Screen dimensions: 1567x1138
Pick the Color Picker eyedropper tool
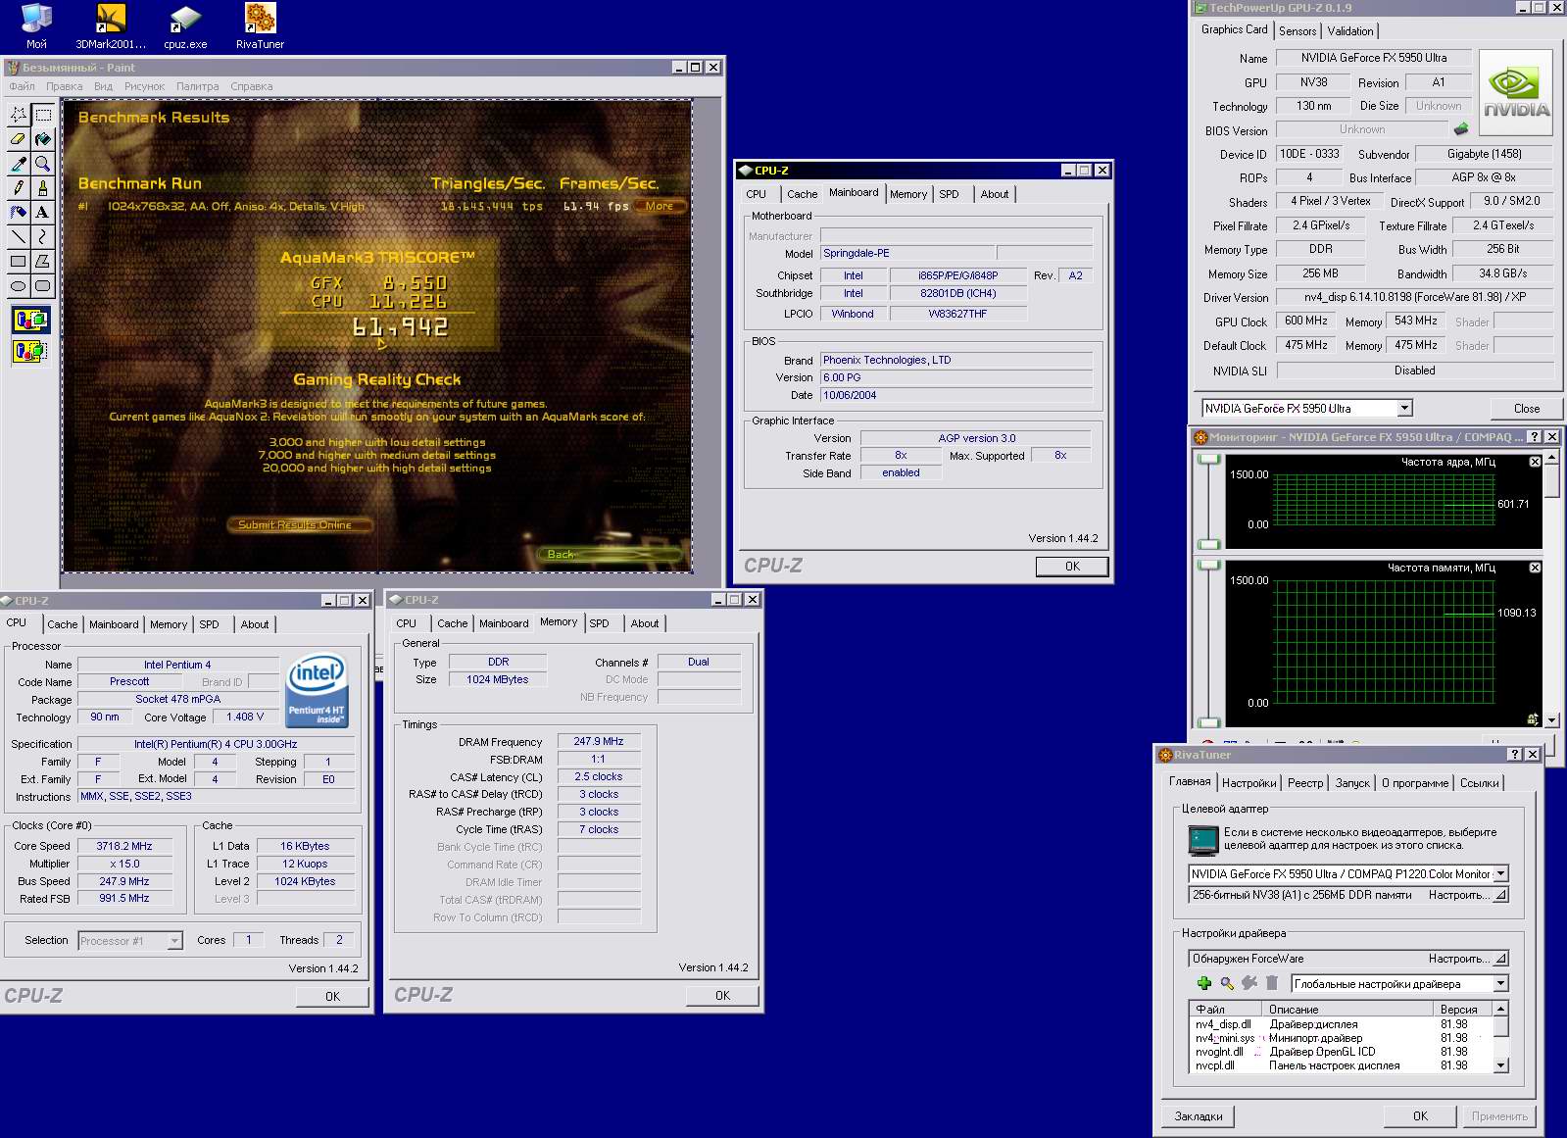(19, 164)
